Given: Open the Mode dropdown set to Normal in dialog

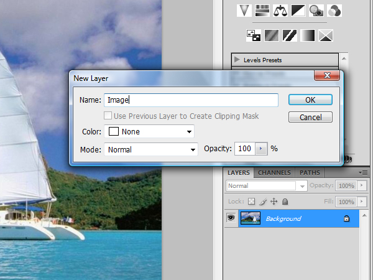Looking at the screenshot, I should point(151,149).
